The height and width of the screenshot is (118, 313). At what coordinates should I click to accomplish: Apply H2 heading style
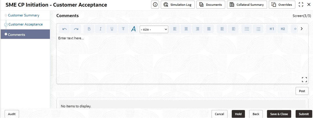click(283, 29)
